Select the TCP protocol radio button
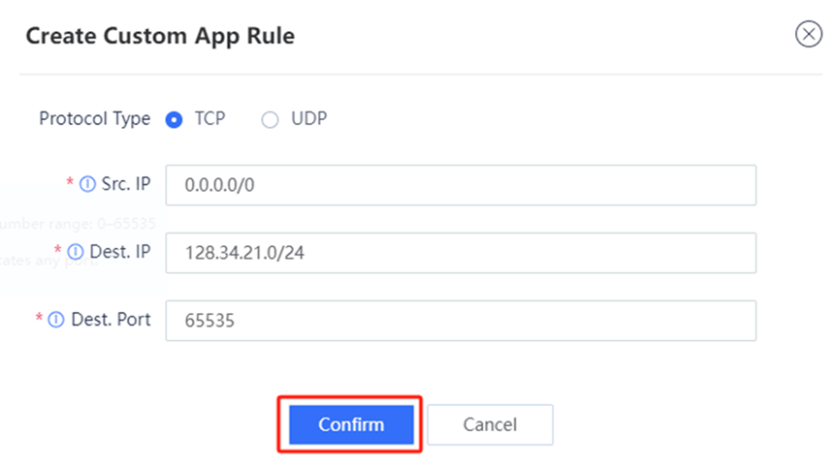This screenshot has height=466, width=837. click(175, 119)
